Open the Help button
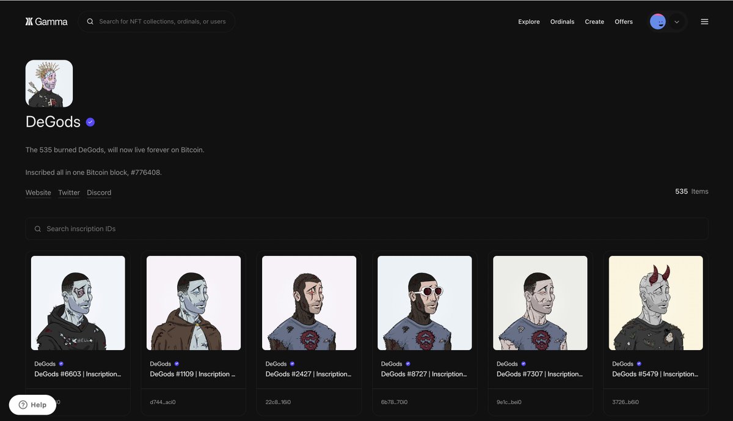Viewport: 733px width, 421px height. 32,405
